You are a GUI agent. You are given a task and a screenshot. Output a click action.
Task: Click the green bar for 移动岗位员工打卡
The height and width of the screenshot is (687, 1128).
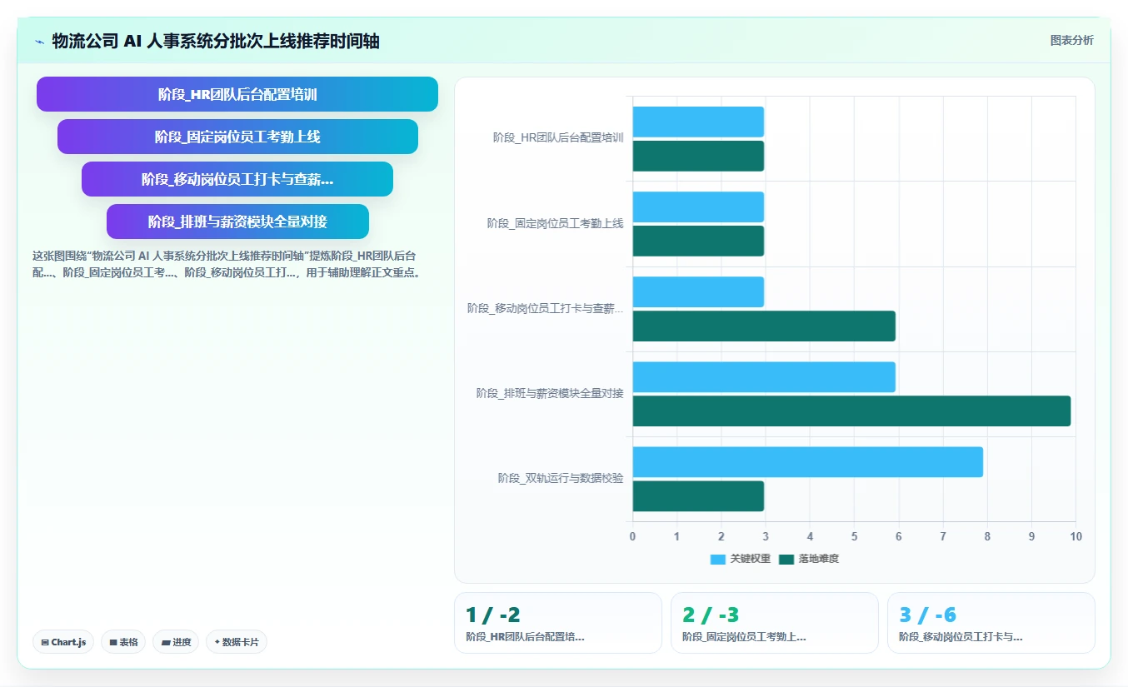[764, 326]
